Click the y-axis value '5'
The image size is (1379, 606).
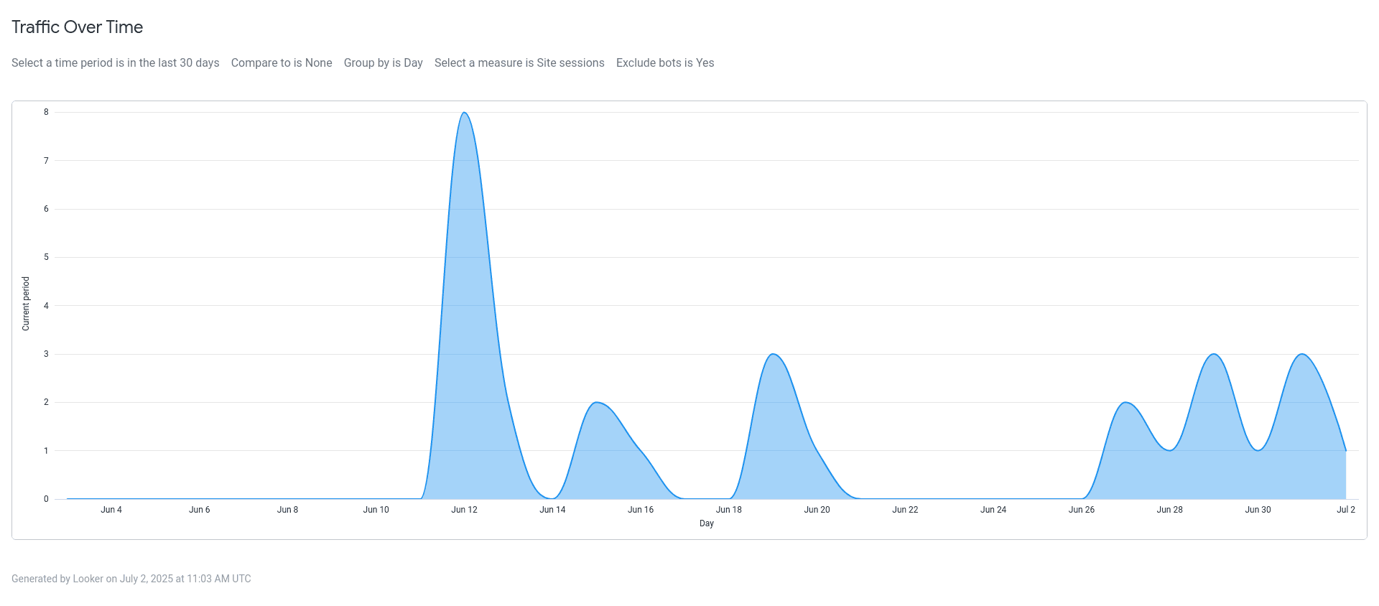(46, 257)
